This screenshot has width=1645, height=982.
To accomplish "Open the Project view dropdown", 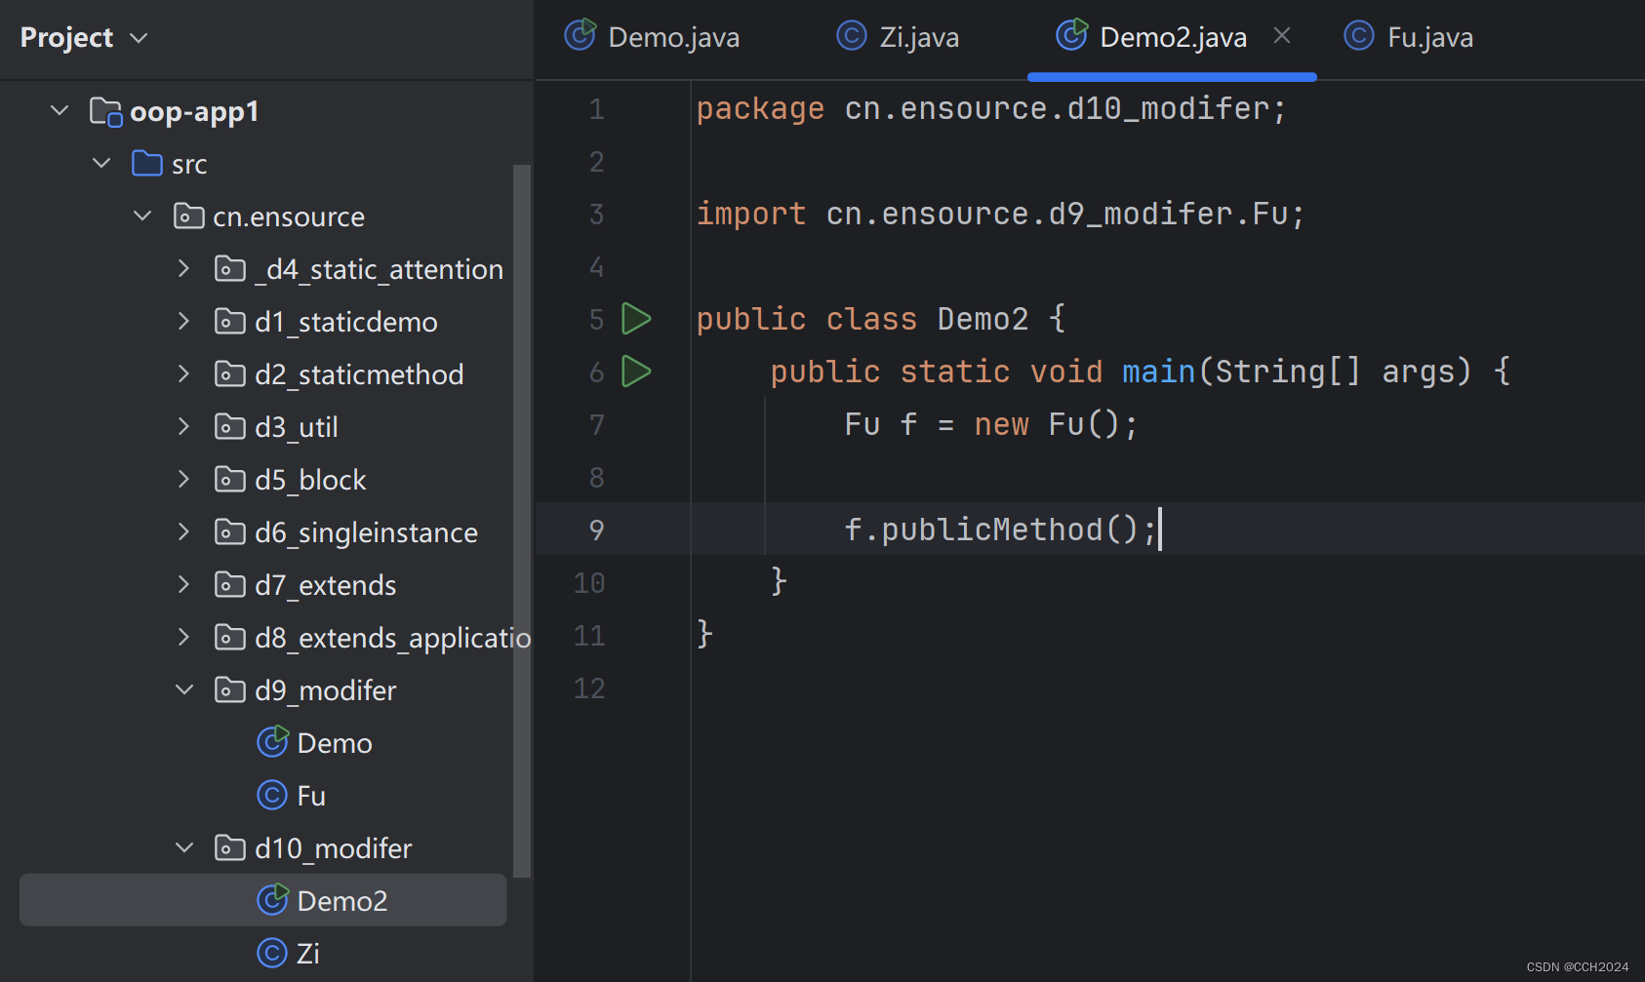I will click(x=139, y=38).
